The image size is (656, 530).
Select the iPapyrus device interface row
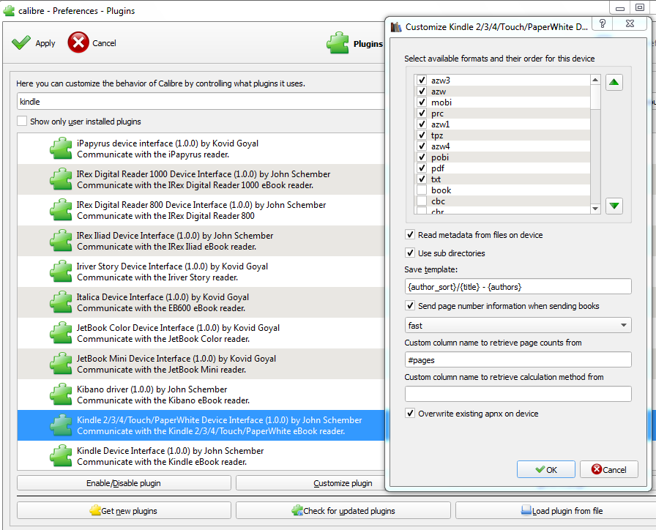pyautogui.click(x=201, y=149)
